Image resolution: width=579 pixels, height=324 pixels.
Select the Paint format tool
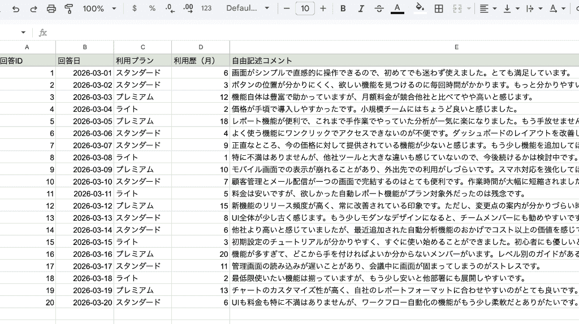(69, 8)
